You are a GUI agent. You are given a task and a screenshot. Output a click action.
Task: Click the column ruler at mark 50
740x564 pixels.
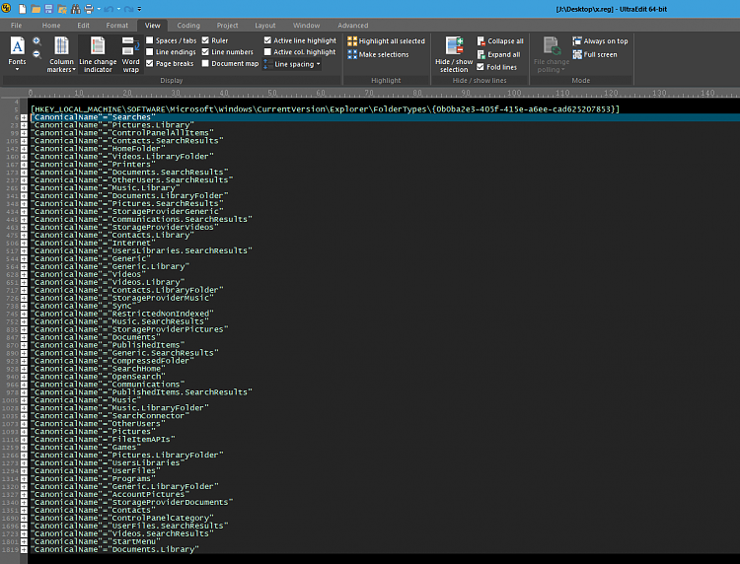click(x=272, y=93)
